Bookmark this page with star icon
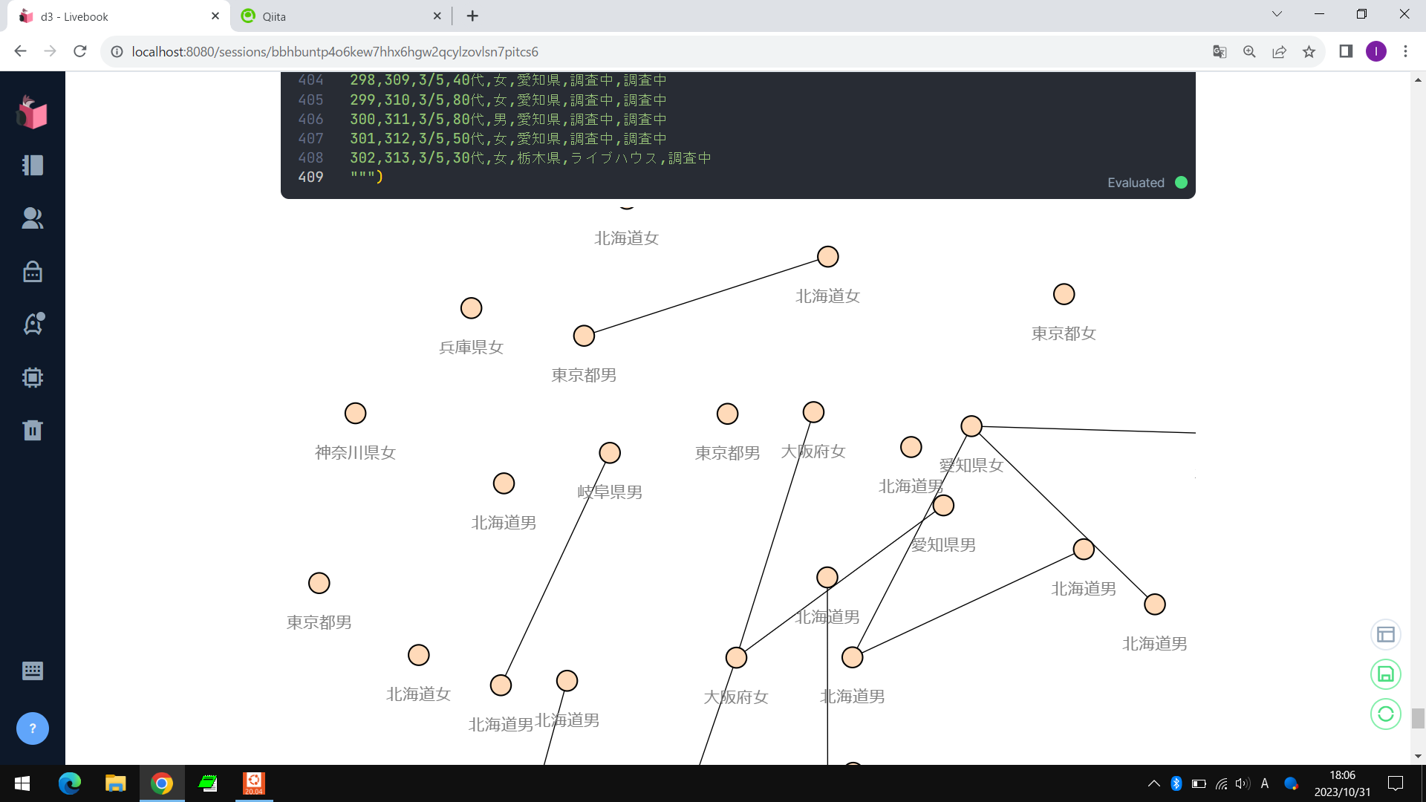Screen dimensions: 1426x802 pyautogui.click(x=1309, y=51)
